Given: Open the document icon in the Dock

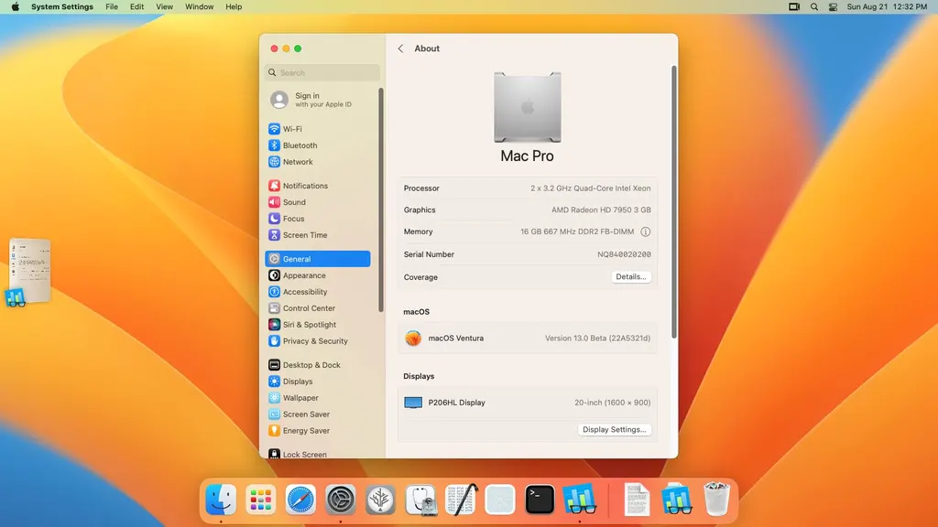Looking at the screenshot, I should point(637,500).
